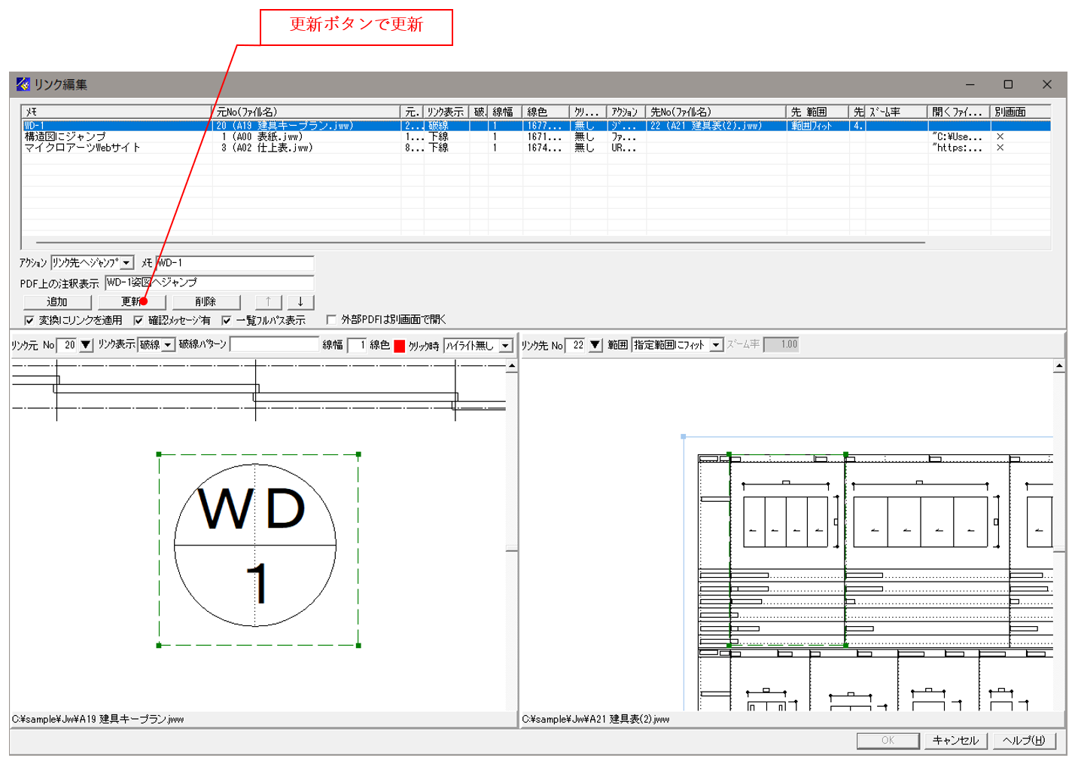
Task: Enable 外部PDFは別画面で開く checkbox
Action: pyautogui.click(x=331, y=319)
